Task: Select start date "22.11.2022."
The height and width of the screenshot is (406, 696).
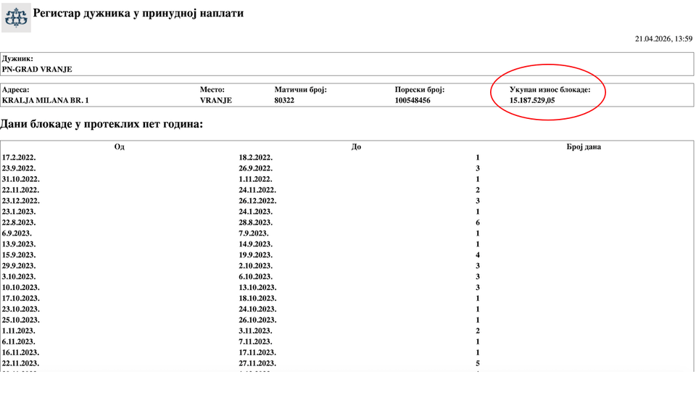Action: click(21, 190)
